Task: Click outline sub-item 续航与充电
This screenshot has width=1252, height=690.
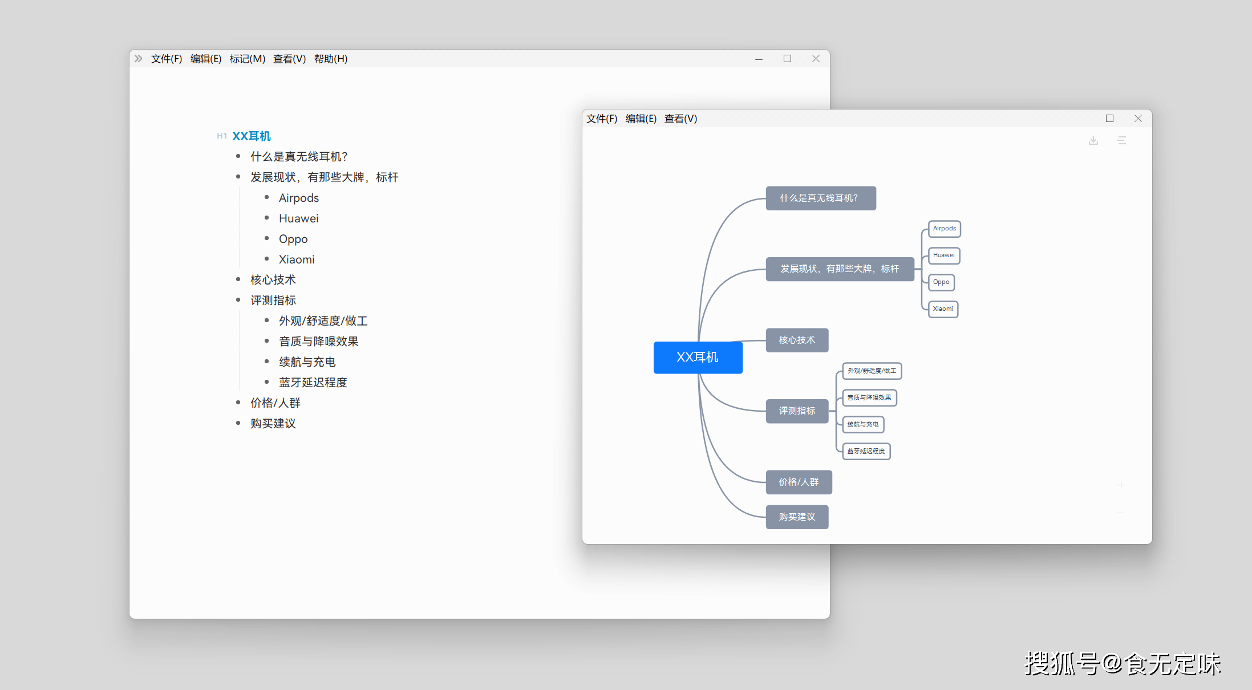Action: click(x=307, y=362)
